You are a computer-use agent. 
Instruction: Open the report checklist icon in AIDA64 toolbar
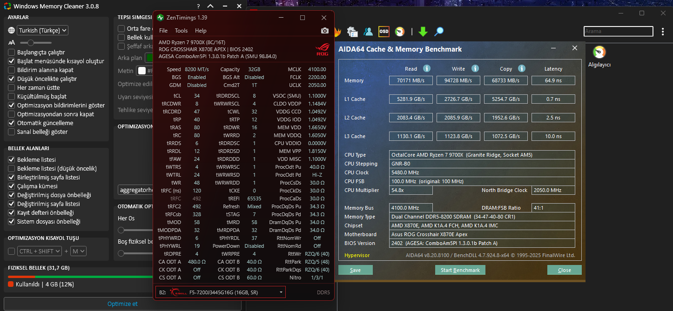(x=352, y=32)
